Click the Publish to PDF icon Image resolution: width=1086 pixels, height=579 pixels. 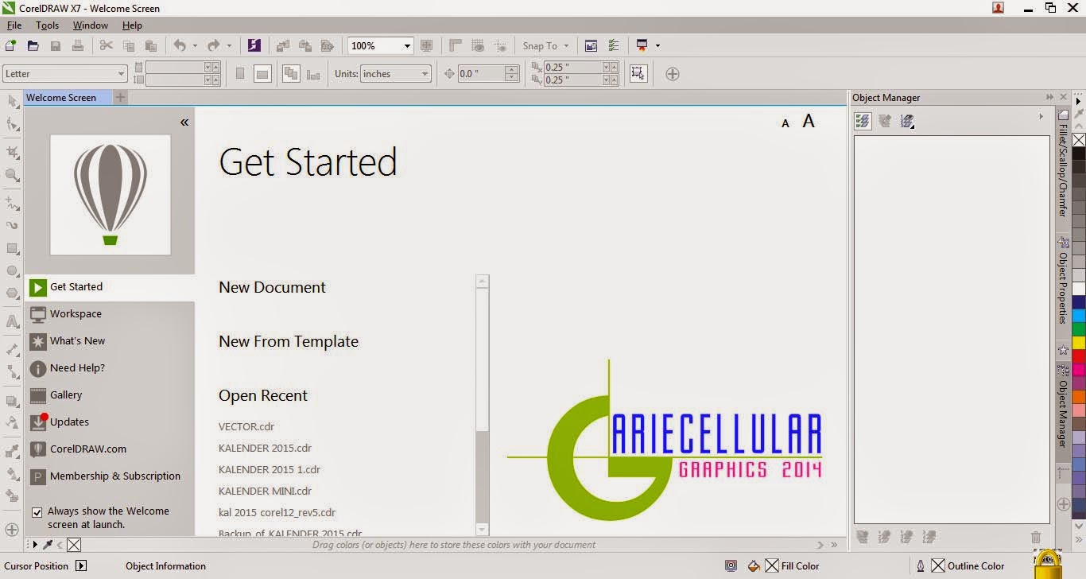point(327,45)
